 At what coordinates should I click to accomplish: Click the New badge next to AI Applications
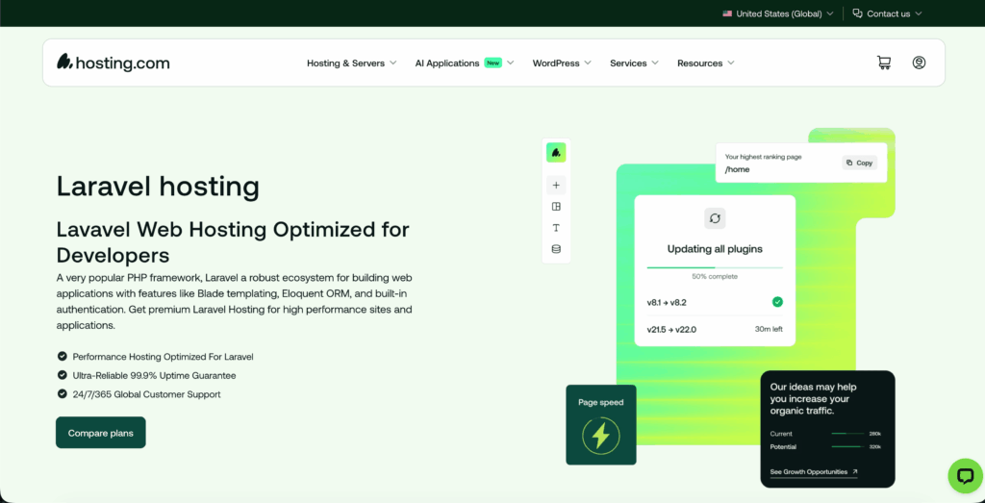click(x=493, y=63)
